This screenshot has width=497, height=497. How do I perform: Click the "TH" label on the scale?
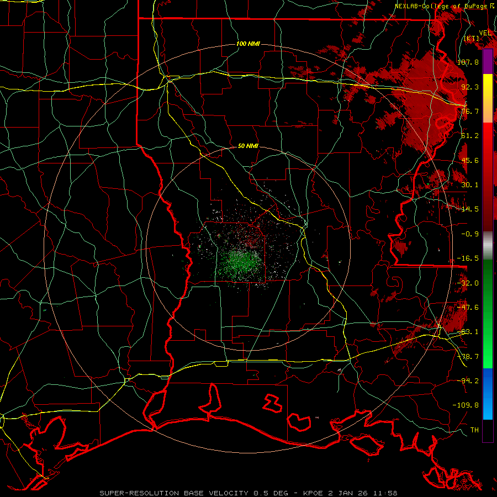(x=474, y=430)
